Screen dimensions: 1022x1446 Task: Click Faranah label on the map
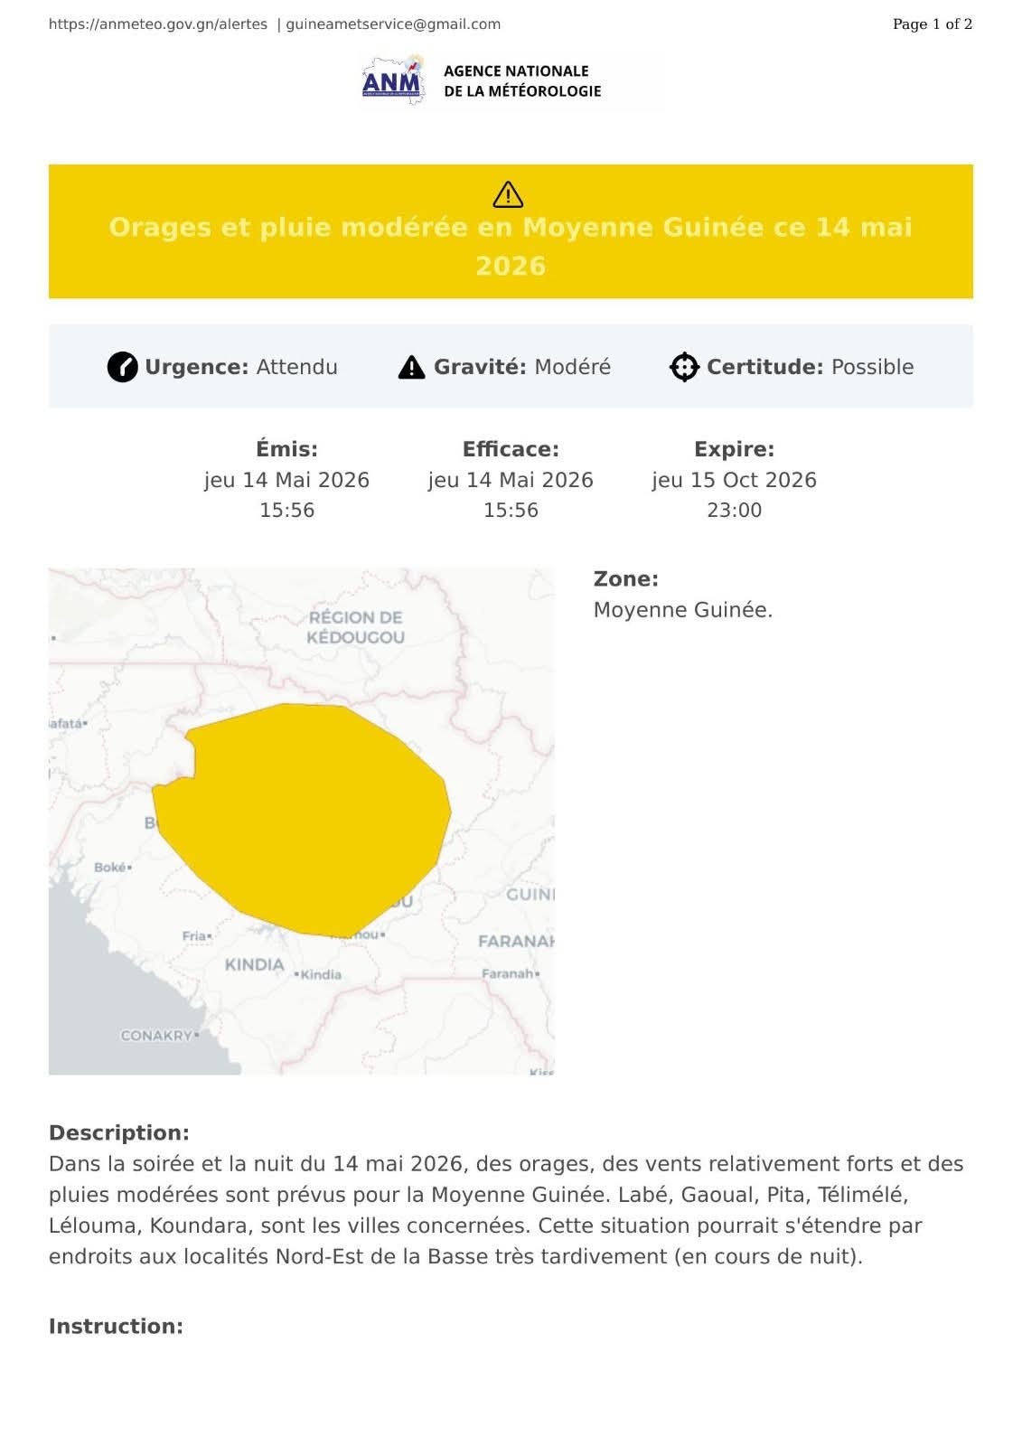(x=516, y=941)
